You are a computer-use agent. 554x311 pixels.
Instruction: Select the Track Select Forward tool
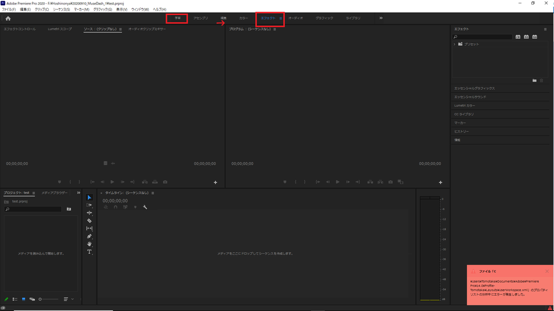89,205
